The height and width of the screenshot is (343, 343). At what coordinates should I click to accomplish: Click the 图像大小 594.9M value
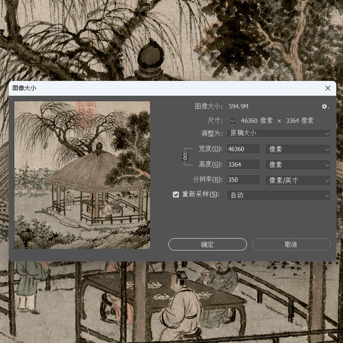pyautogui.click(x=239, y=106)
